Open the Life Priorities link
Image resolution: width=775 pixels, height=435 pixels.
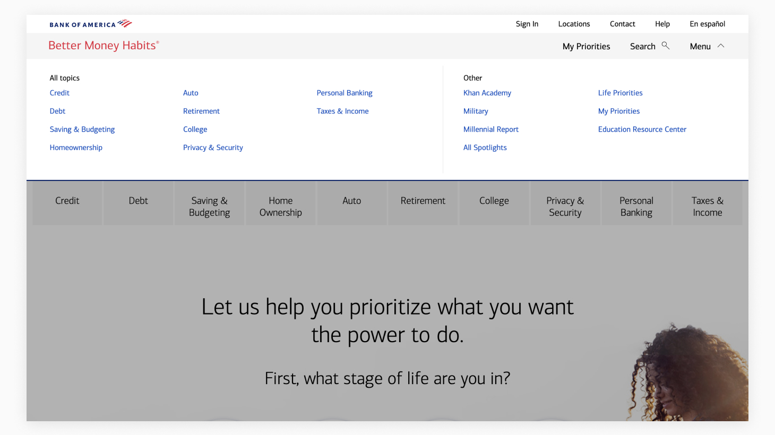[620, 93]
